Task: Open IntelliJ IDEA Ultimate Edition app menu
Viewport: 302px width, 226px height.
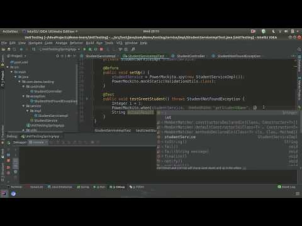Action: pos(50,31)
